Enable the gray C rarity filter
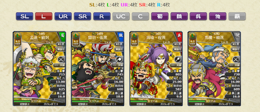 pyautogui.click(x=141, y=16)
